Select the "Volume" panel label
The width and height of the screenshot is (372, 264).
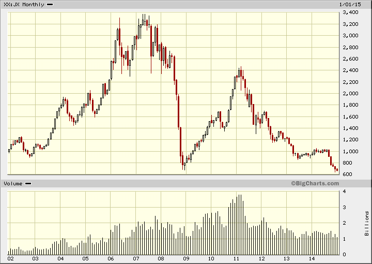13,183
